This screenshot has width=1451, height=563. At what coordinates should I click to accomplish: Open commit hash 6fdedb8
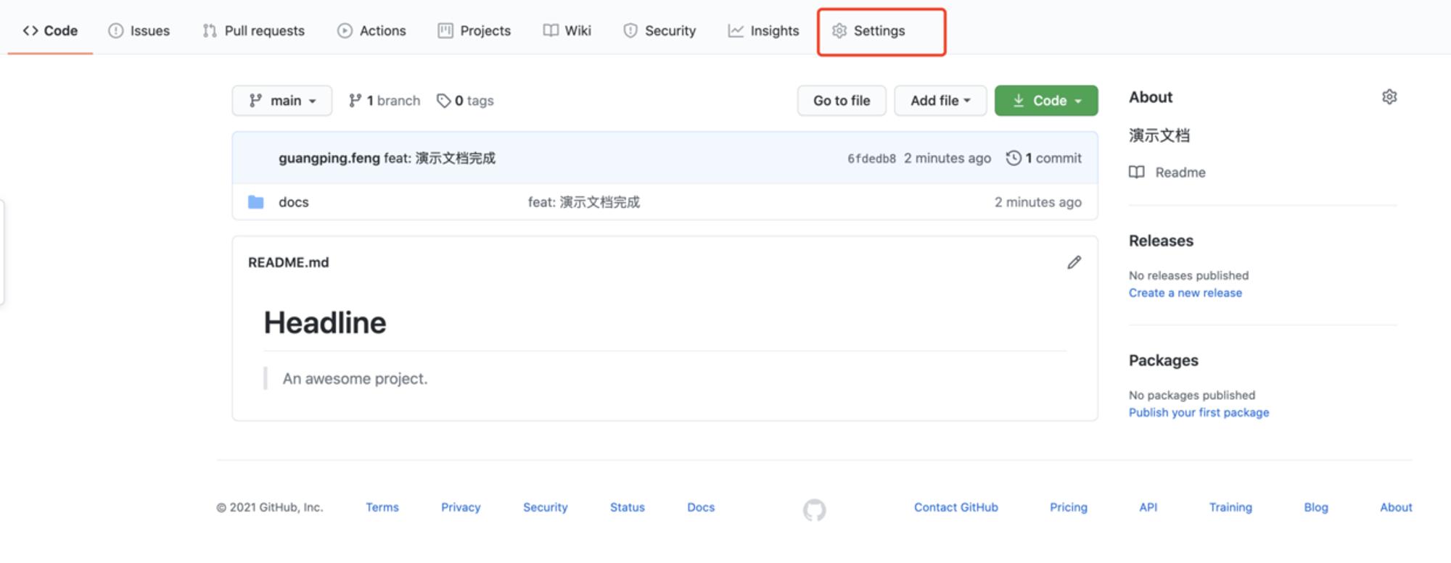click(871, 159)
